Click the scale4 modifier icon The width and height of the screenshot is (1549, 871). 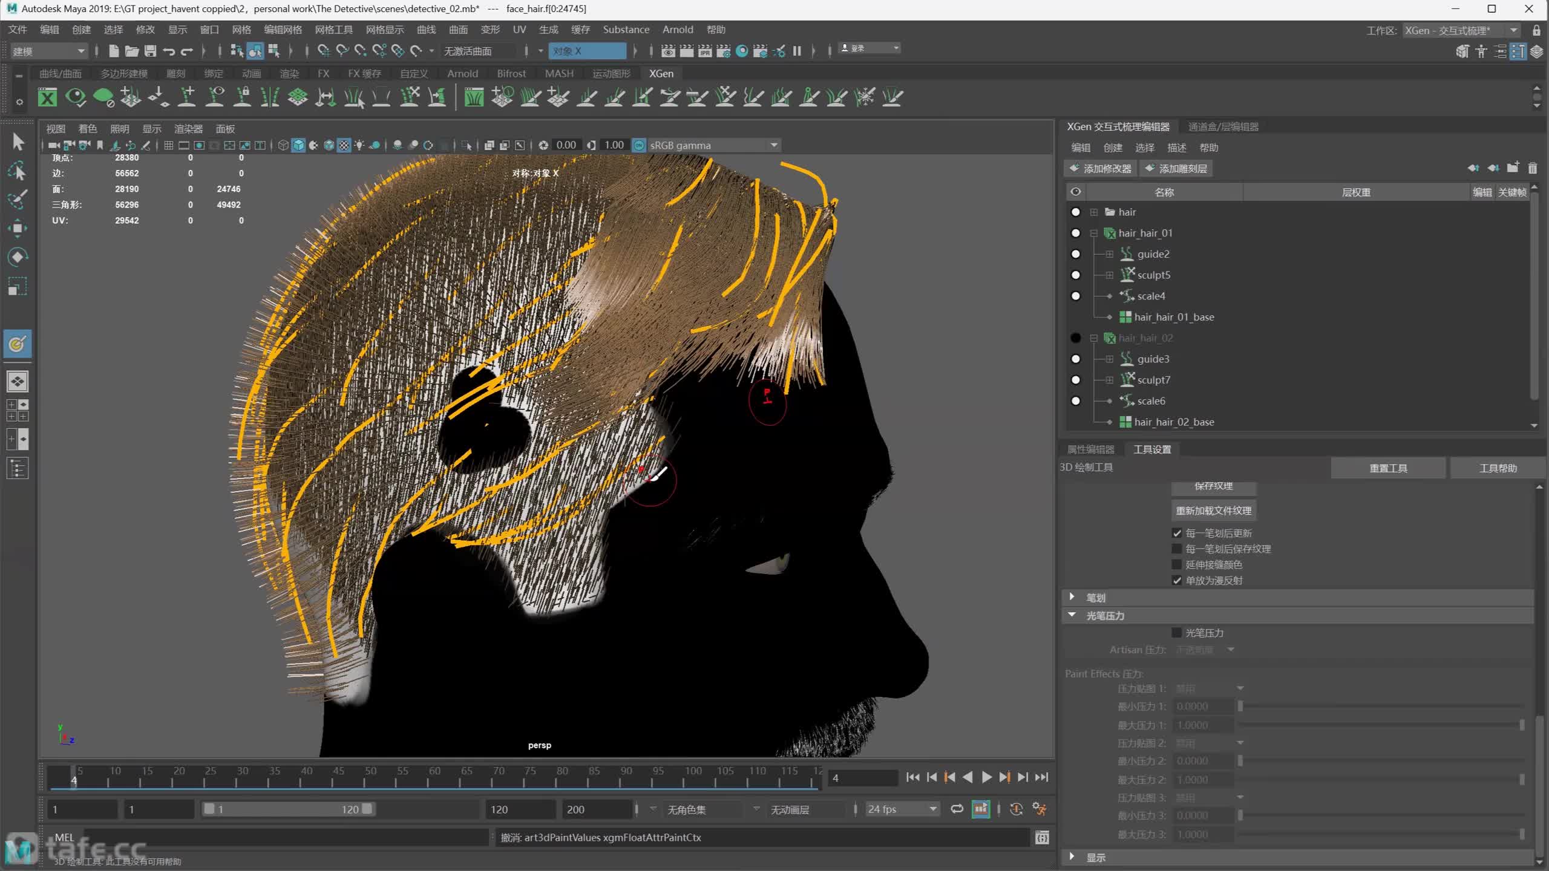[x=1127, y=296]
